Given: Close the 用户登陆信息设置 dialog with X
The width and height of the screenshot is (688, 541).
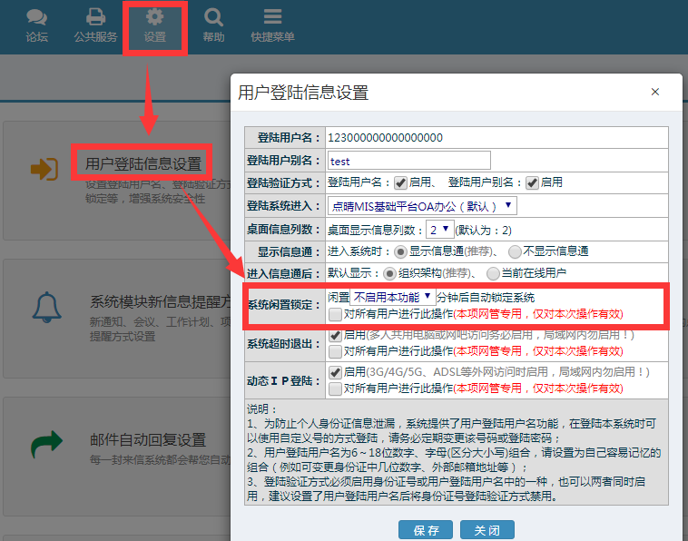Looking at the screenshot, I should tap(656, 93).
